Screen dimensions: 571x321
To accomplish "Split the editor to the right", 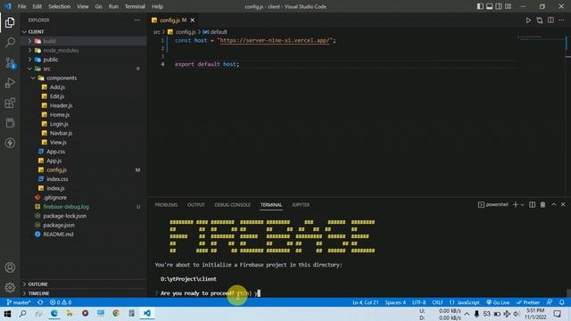I will click(550, 21).
